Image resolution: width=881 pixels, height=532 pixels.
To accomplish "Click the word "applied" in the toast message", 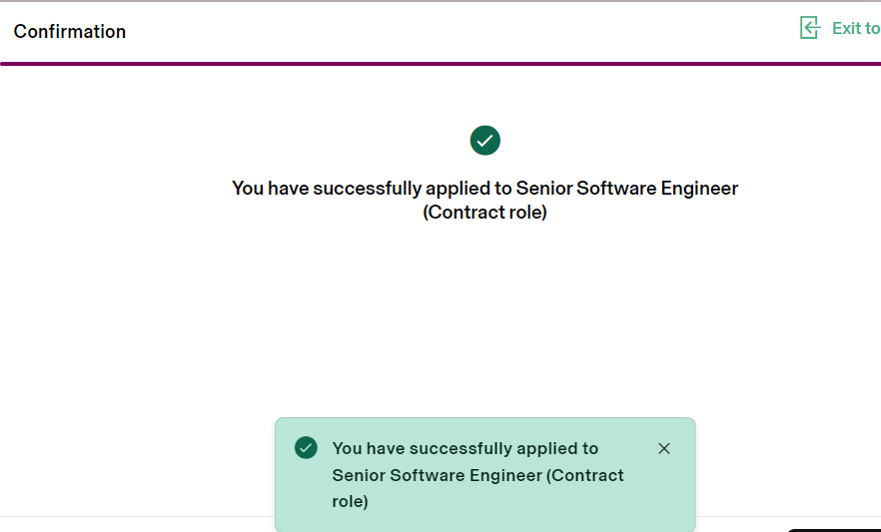I will (548, 449).
